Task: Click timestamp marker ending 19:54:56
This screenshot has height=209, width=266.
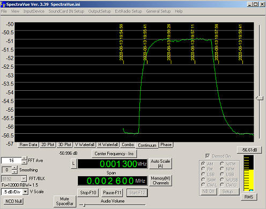Action: point(121,42)
